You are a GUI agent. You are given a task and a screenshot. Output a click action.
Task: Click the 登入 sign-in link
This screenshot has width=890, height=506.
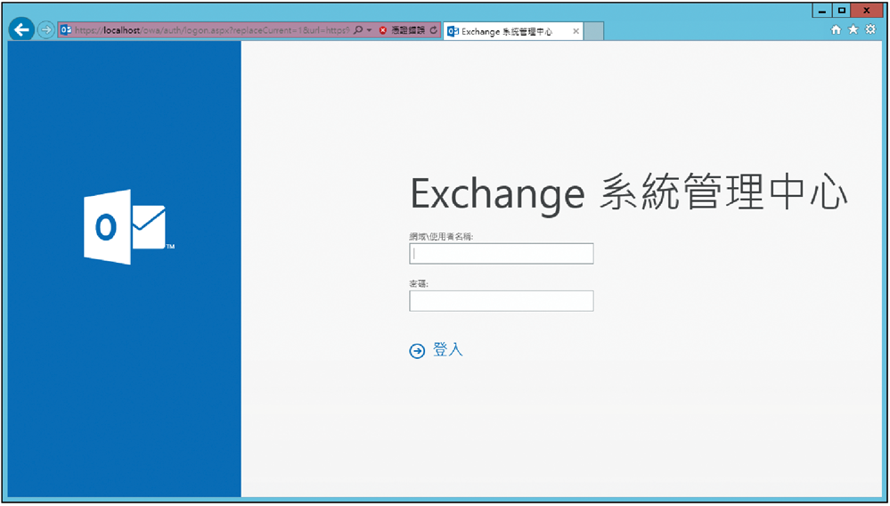(448, 350)
